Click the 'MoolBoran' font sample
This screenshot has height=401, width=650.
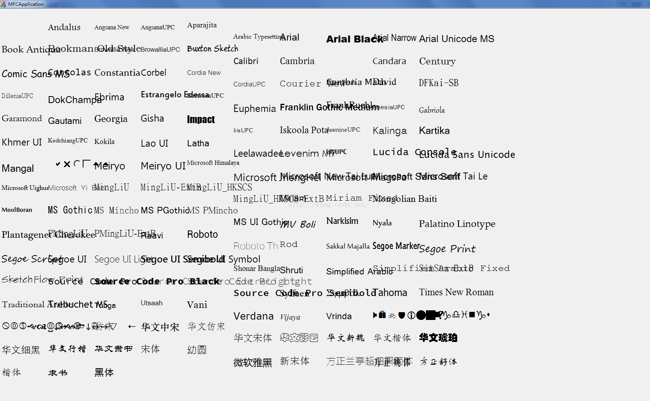pos(17,210)
